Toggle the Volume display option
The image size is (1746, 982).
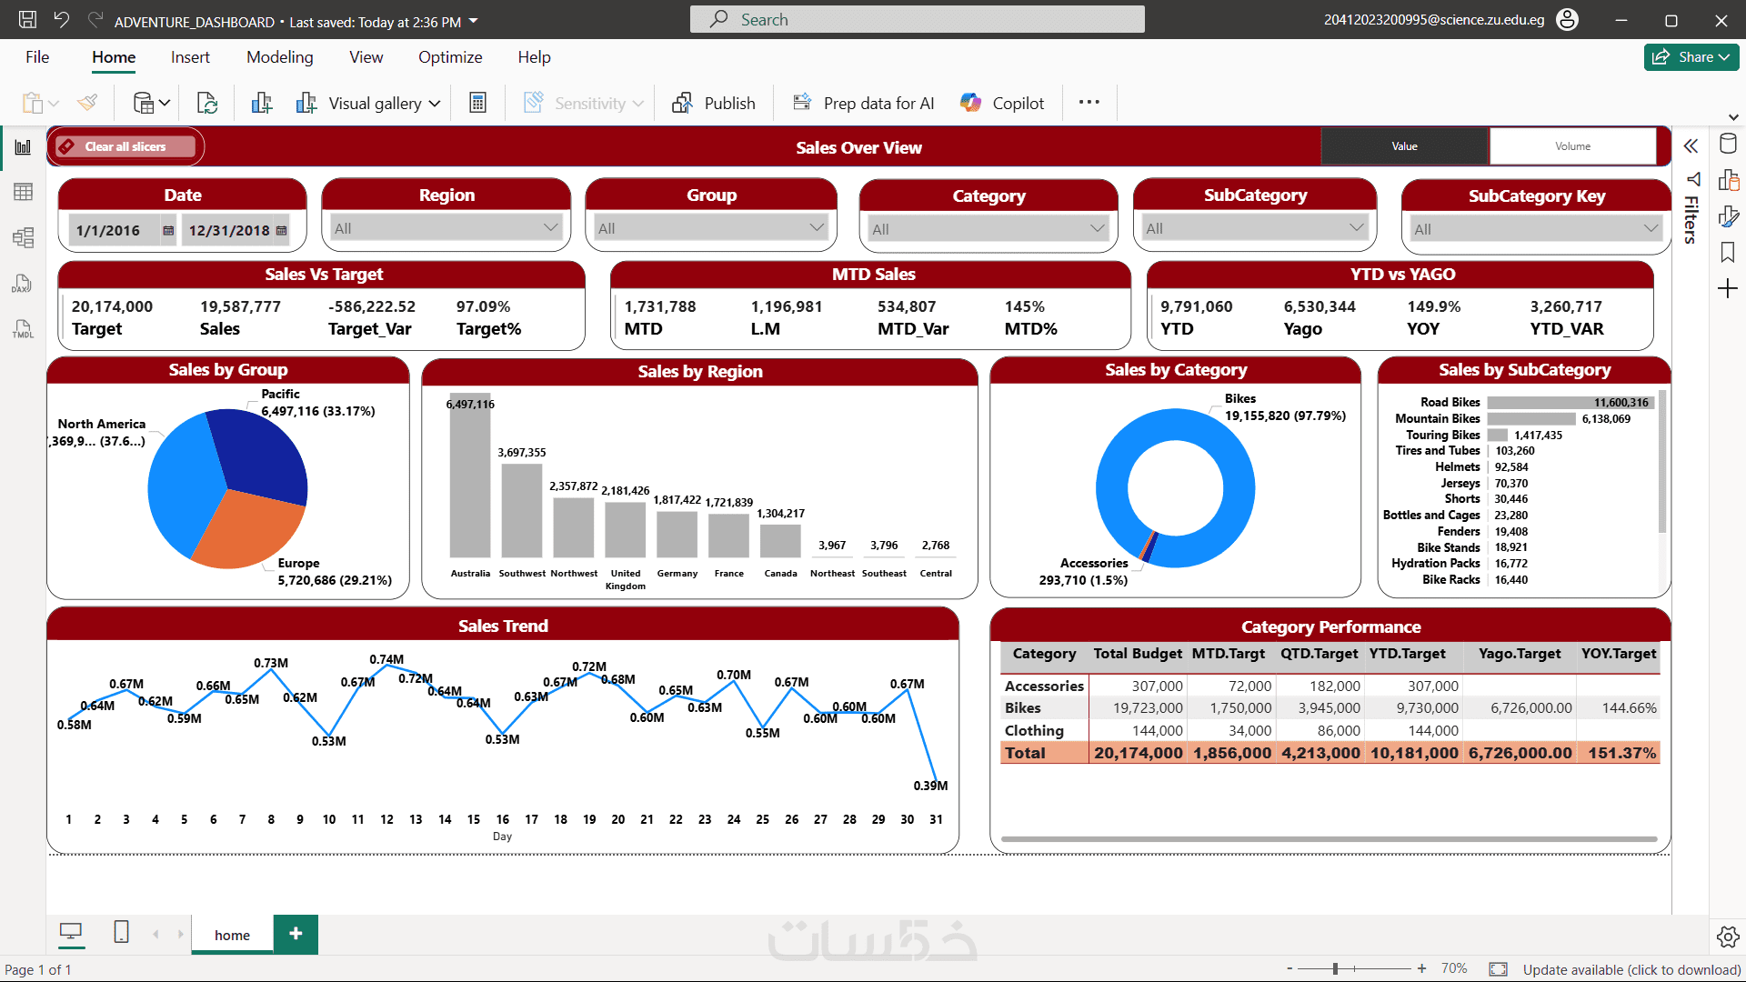click(x=1572, y=146)
